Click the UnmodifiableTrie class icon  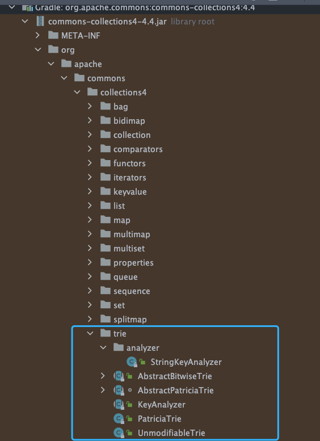tap(119, 433)
